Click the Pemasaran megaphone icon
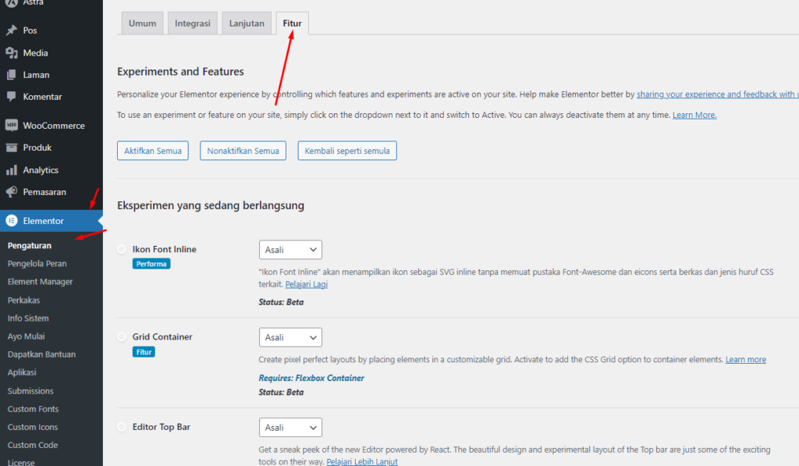The height and width of the screenshot is (466, 799). click(12, 192)
